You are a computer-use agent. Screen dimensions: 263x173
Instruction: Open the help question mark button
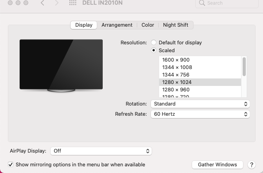tap(252, 165)
